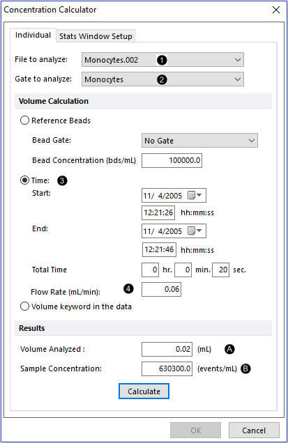Select Volume keyword in the data option
This screenshot has width=288, height=443.
[25, 306]
